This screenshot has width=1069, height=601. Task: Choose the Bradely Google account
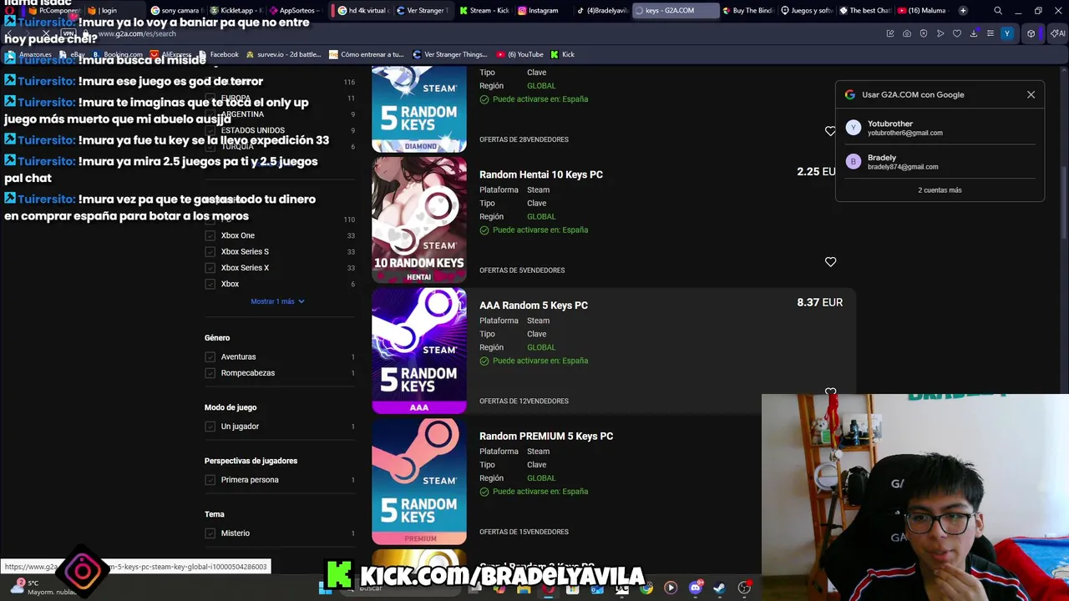point(940,162)
